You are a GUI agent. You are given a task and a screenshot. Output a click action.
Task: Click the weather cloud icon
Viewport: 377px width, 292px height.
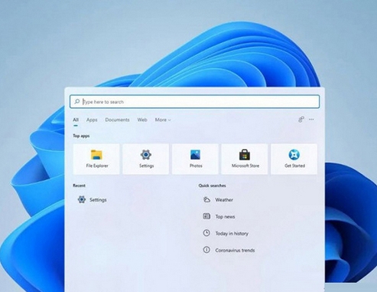click(x=206, y=199)
